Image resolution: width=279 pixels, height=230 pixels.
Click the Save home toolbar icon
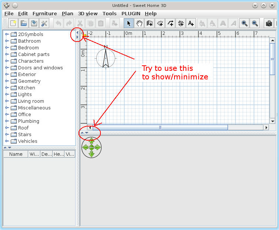[x=34, y=23]
